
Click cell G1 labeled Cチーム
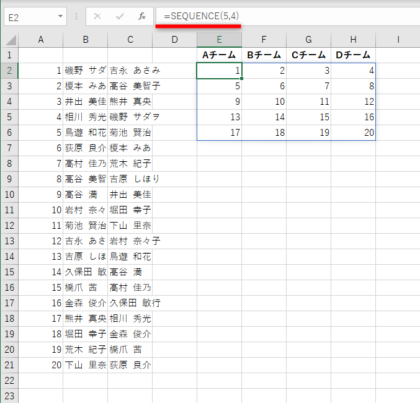(x=308, y=55)
